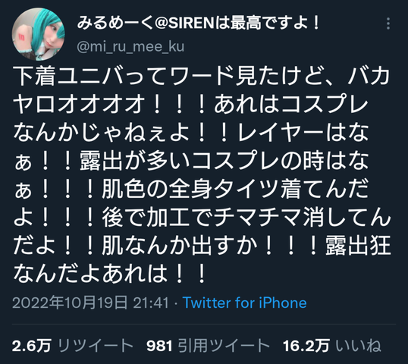Screen dimensions: 408x364
Task: Tap the tweet line containing レイヤーはな
Action: click(191, 133)
